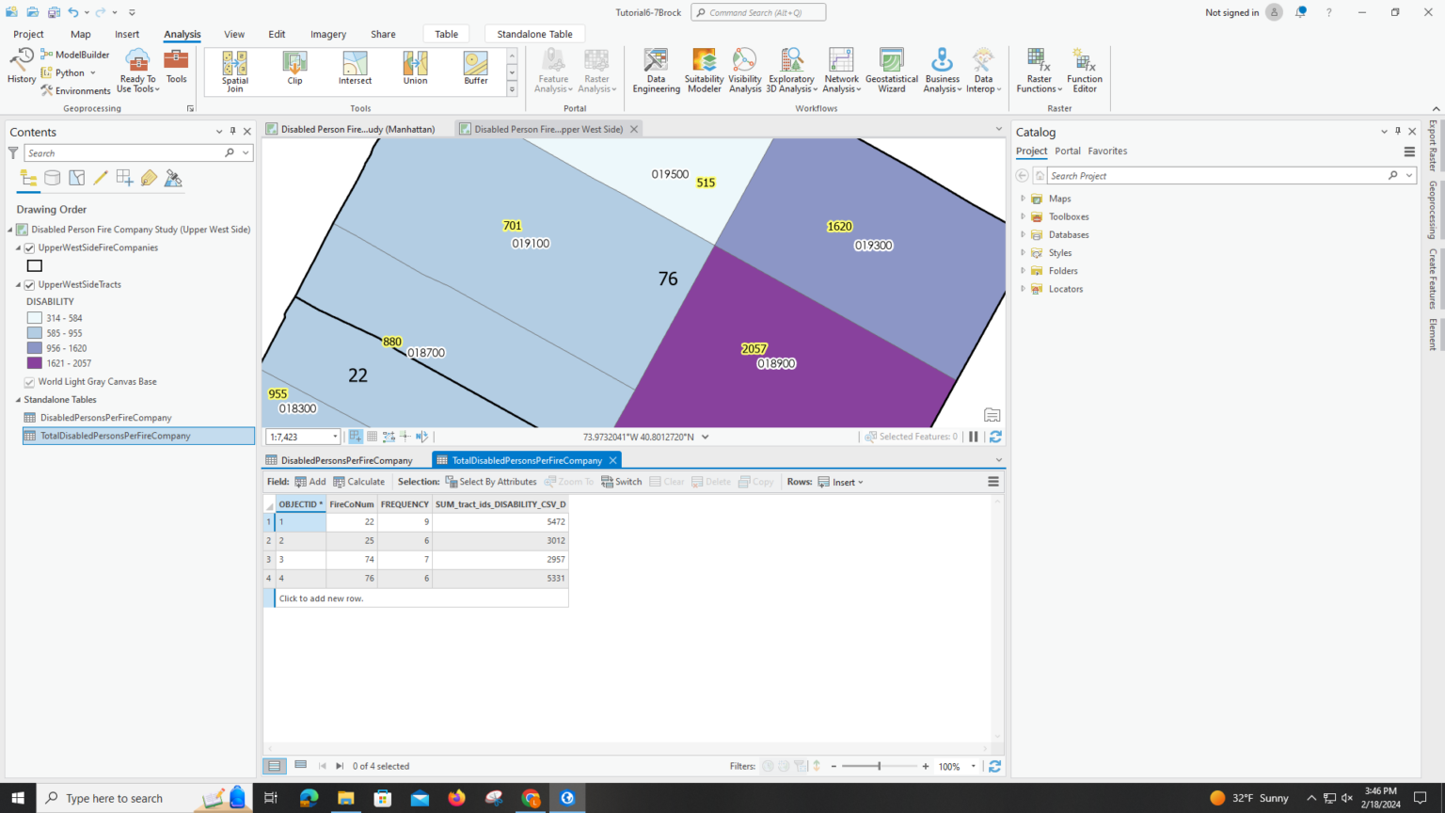Uncheck the UpperWestSideTracts layer

pos(27,284)
